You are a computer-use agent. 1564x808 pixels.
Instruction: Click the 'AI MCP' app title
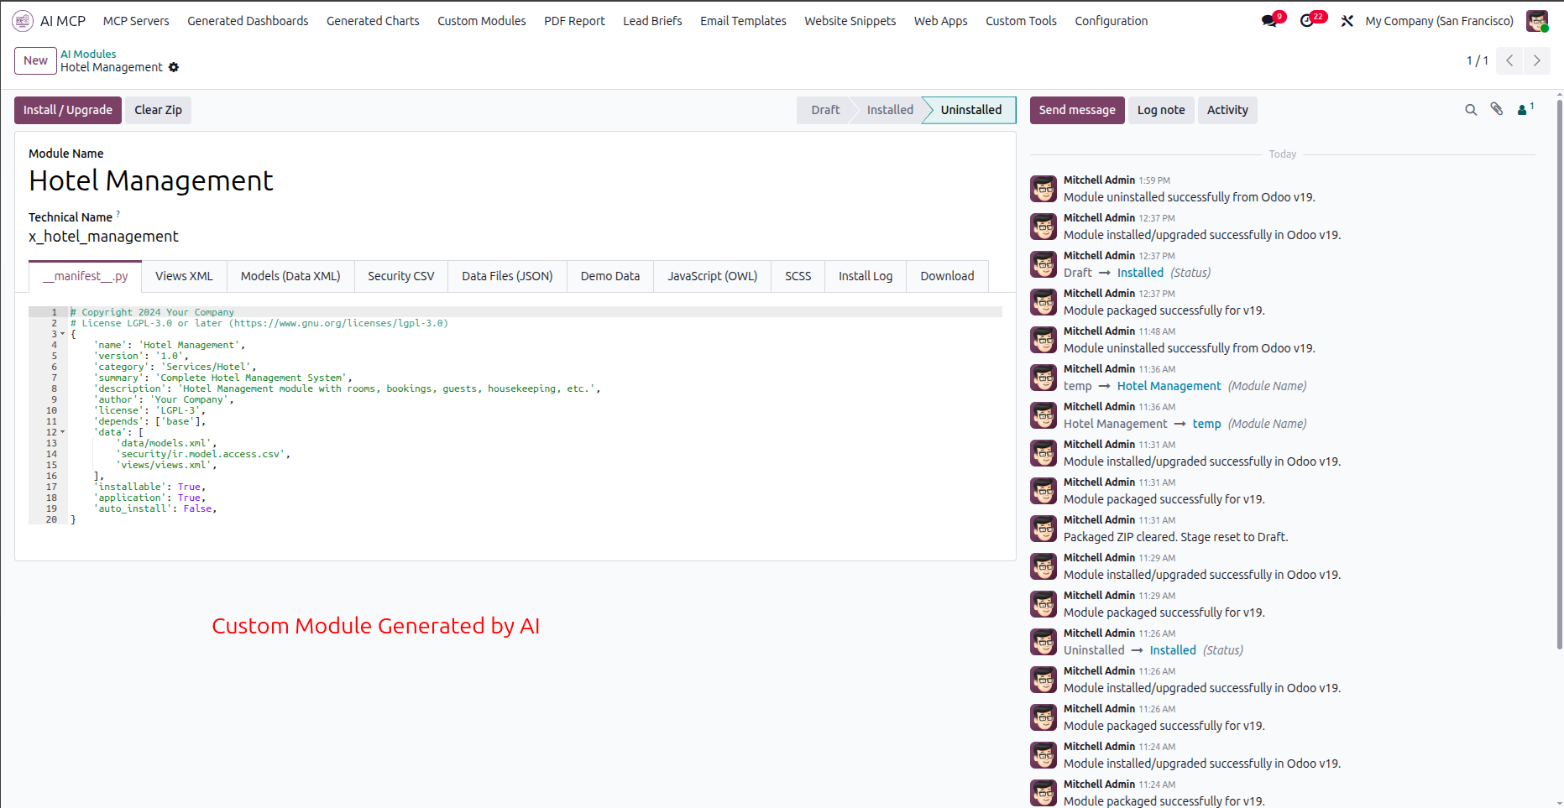point(63,21)
